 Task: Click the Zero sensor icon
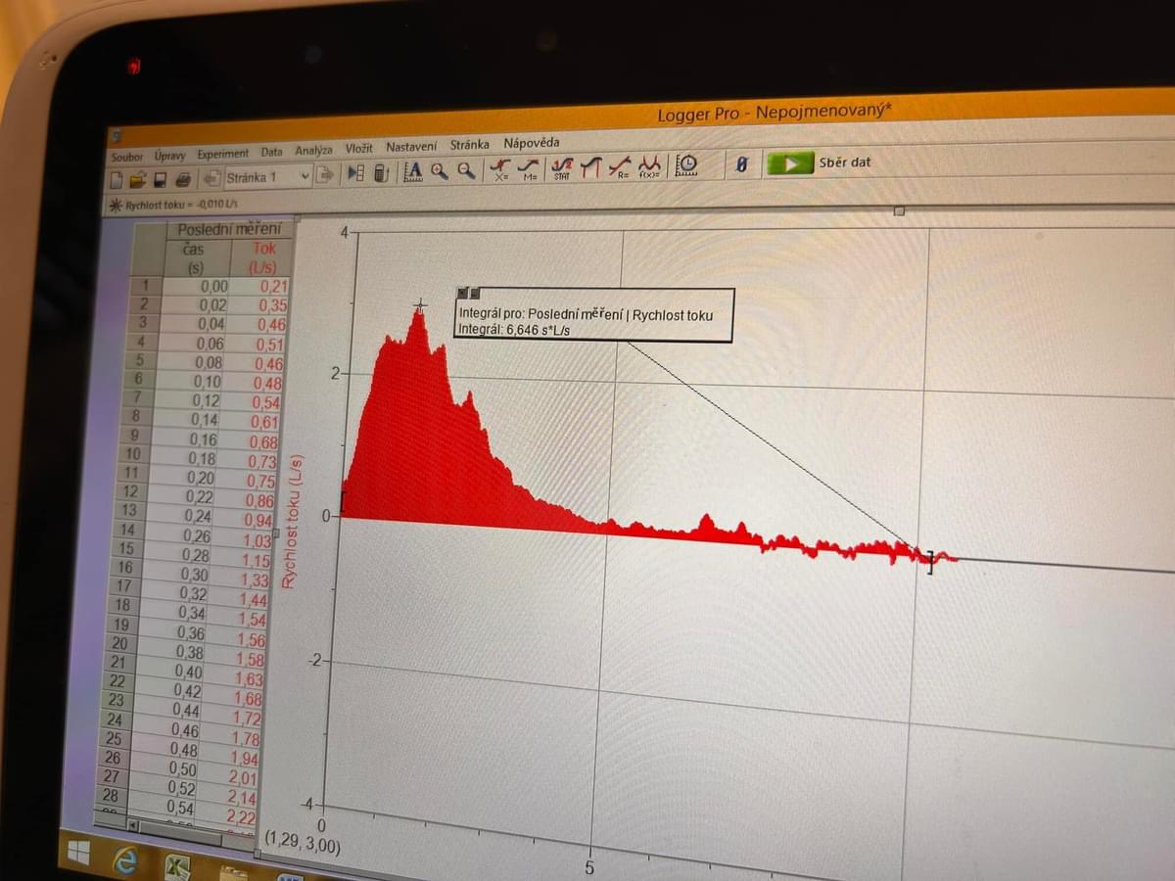pos(741,164)
